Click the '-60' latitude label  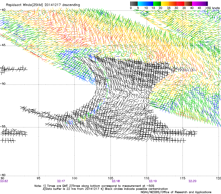point(3,175)
